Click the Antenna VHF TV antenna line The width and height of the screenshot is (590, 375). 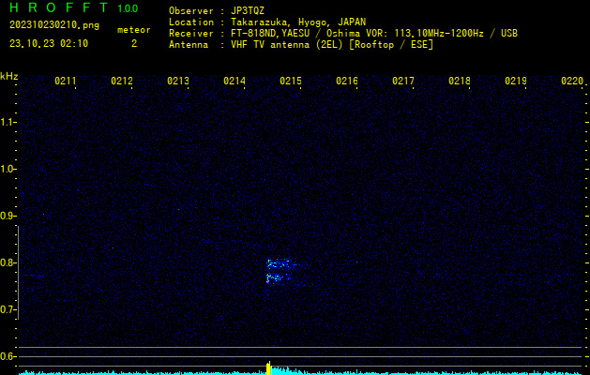[x=300, y=44]
